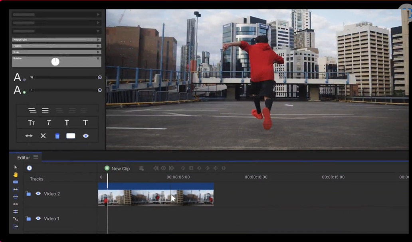412x242 pixels.
Task: Expand the first blurred panel row at the top
Action: (98, 14)
